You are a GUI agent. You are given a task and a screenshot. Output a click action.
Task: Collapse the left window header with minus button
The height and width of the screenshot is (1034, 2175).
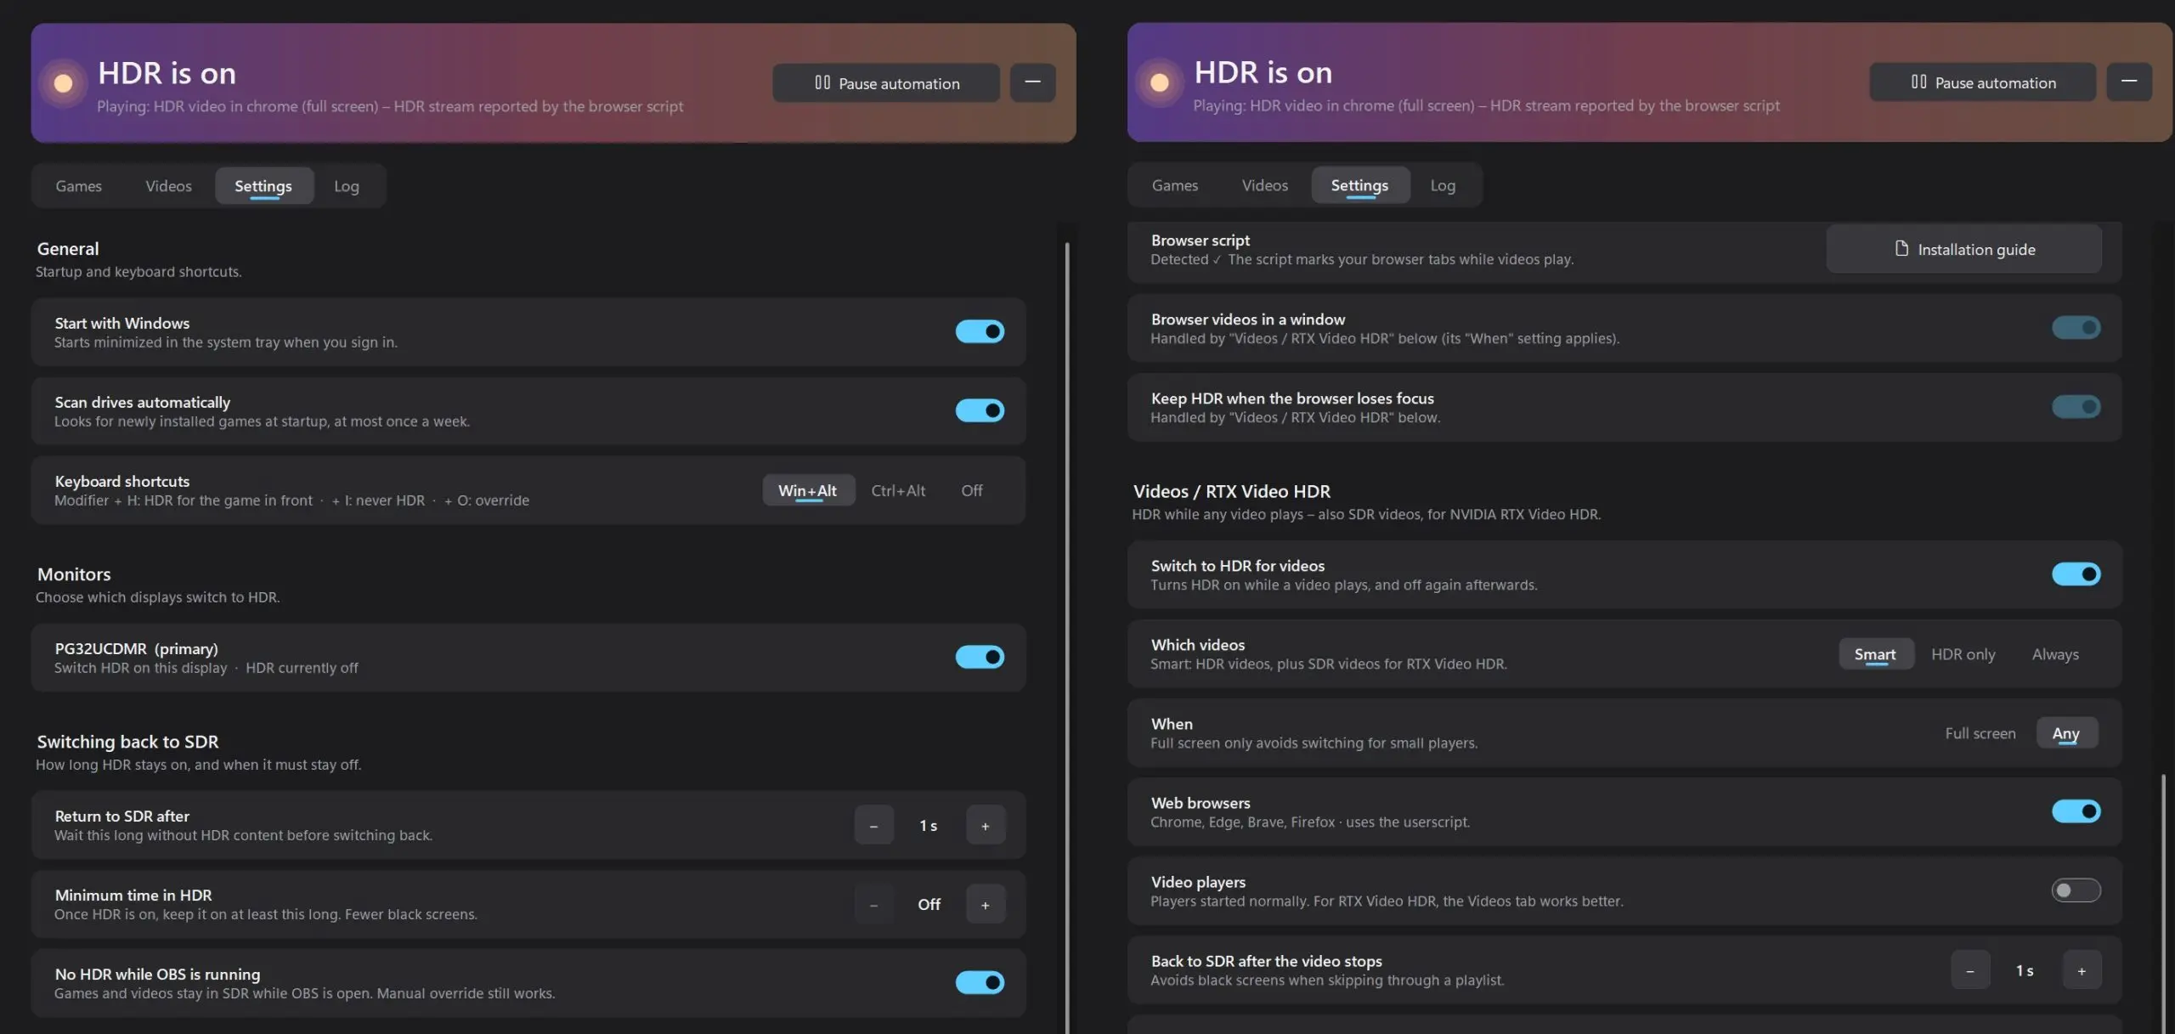(x=1032, y=83)
